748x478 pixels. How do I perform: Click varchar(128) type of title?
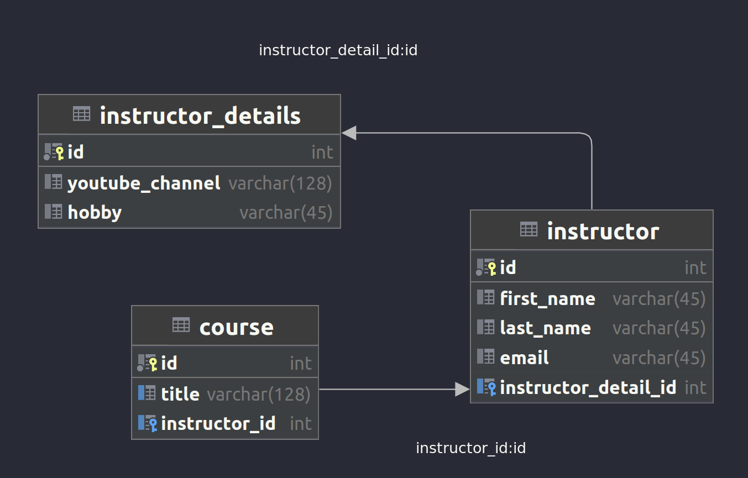259,395
